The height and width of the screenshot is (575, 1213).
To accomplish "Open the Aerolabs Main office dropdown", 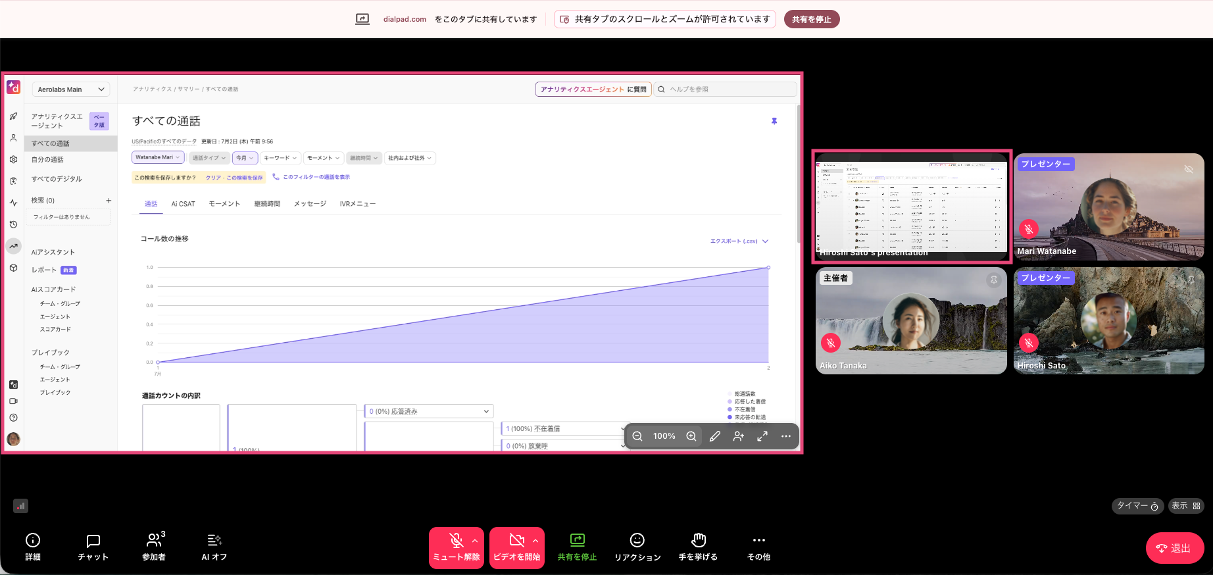I will (x=71, y=89).
